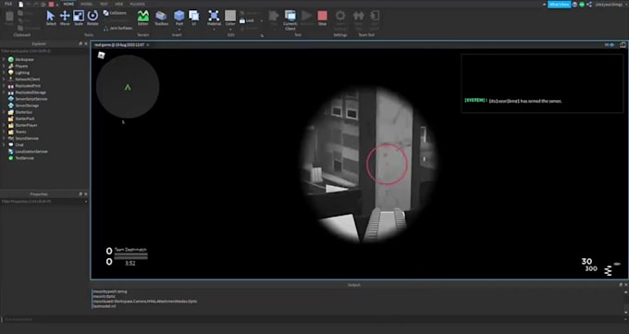Activate the Scale tool

(x=79, y=19)
